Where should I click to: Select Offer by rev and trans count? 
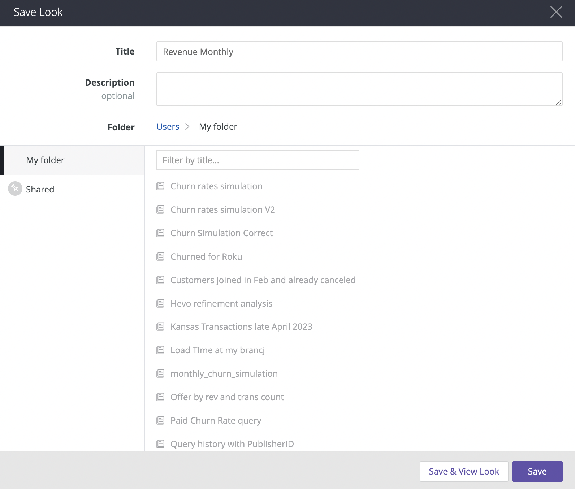click(227, 397)
